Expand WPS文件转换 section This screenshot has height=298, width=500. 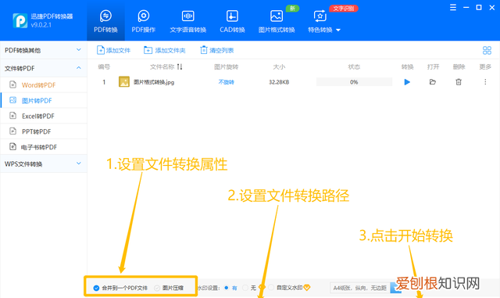pyautogui.click(x=44, y=163)
